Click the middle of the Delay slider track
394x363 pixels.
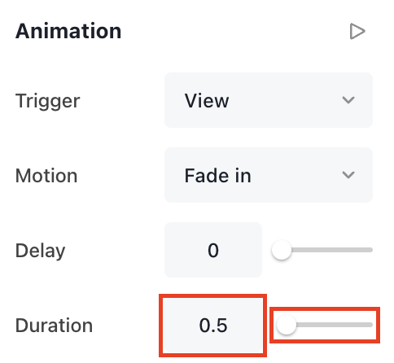point(322,250)
